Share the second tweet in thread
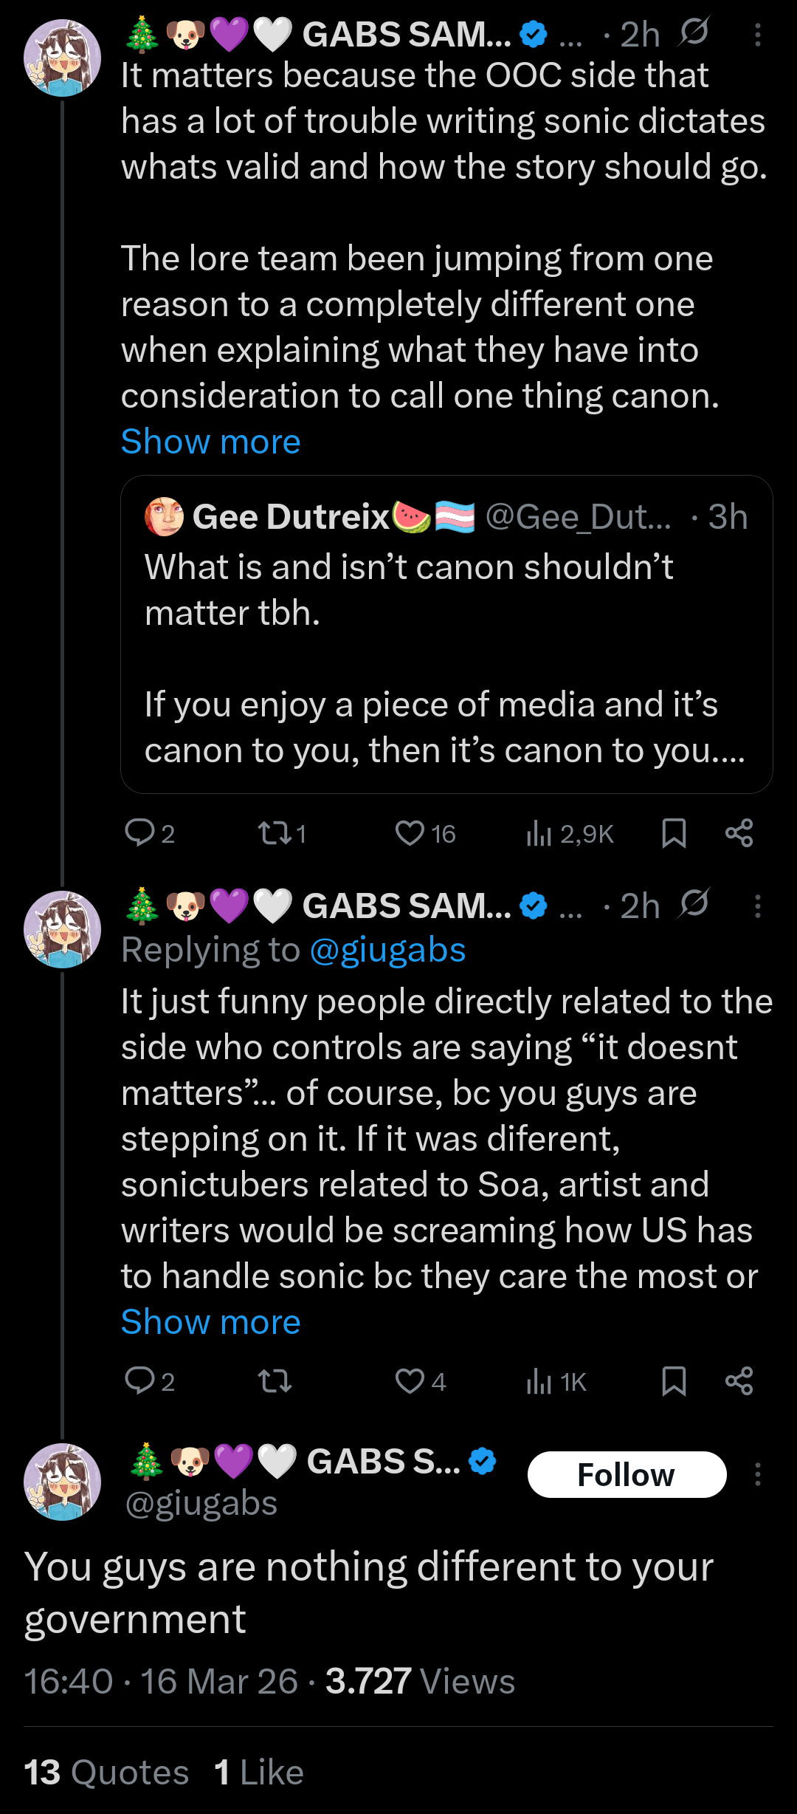Screen dimensions: 797x1814 739,1381
